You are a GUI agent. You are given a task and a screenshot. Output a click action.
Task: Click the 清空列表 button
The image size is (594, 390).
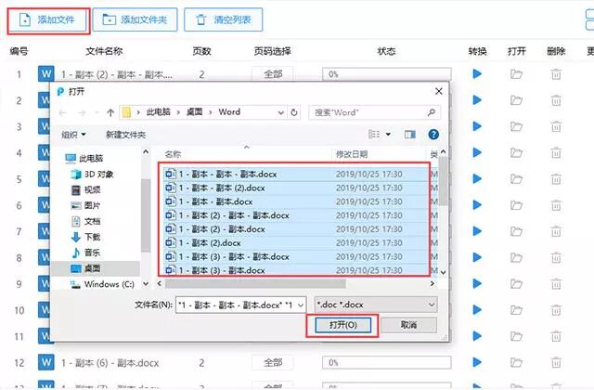point(223,19)
